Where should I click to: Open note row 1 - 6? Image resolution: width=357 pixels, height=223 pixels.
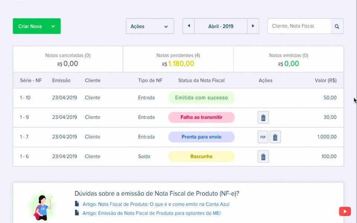tap(178, 156)
